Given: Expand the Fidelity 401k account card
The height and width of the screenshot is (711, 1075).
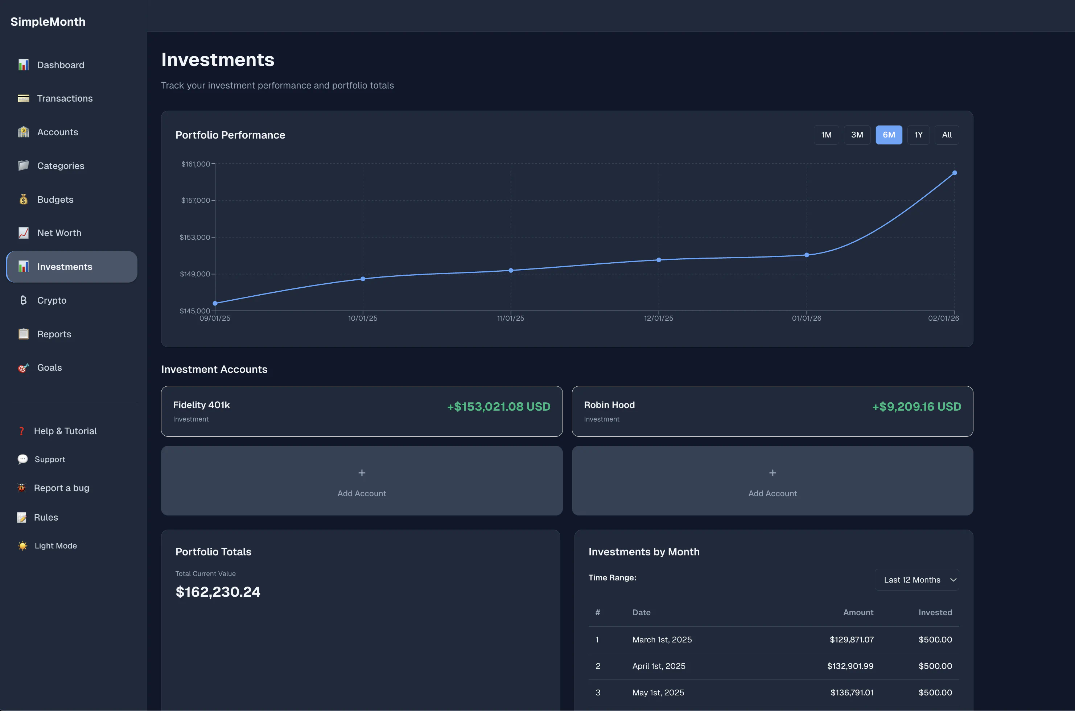Looking at the screenshot, I should pos(361,411).
